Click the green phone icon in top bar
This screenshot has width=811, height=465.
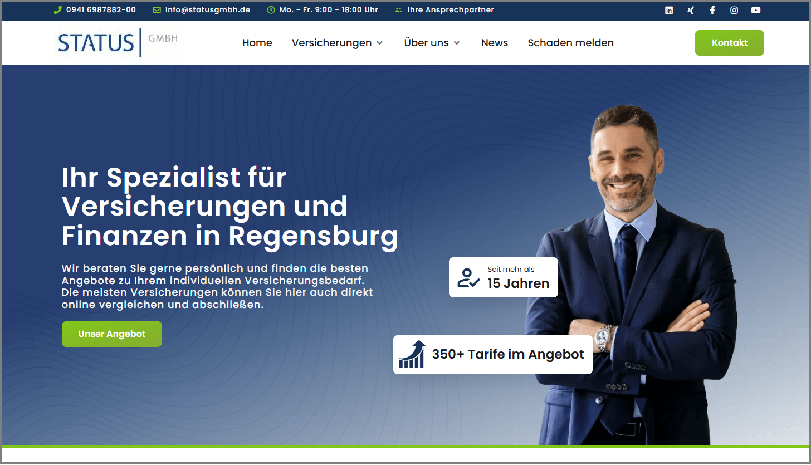pyautogui.click(x=57, y=10)
